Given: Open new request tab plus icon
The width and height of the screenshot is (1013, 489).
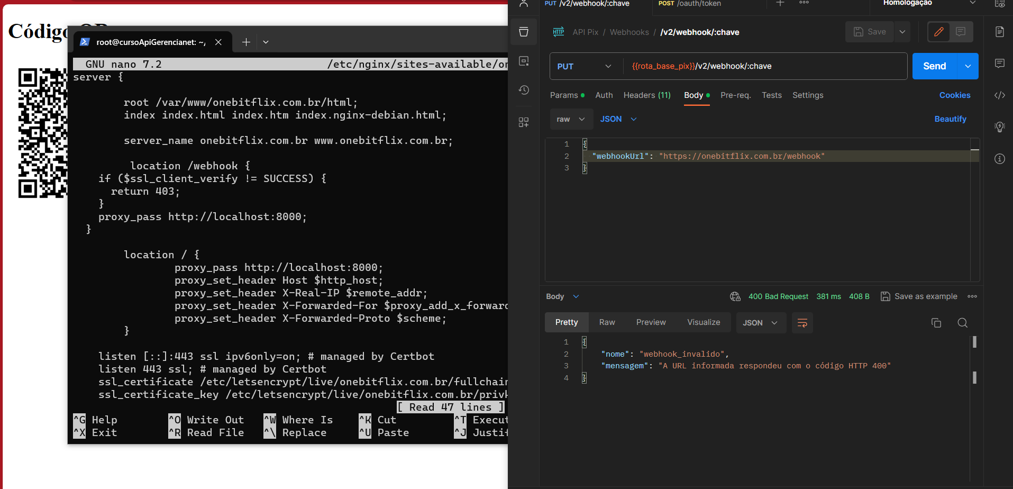Looking at the screenshot, I should (780, 3).
